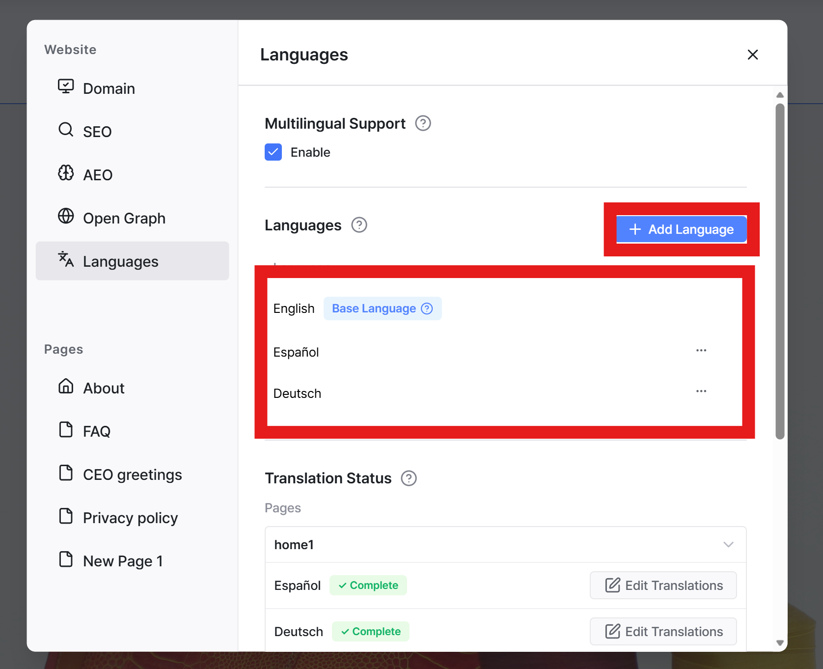
Task: Click the scrollbar up arrow
Action: tap(780, 95)
